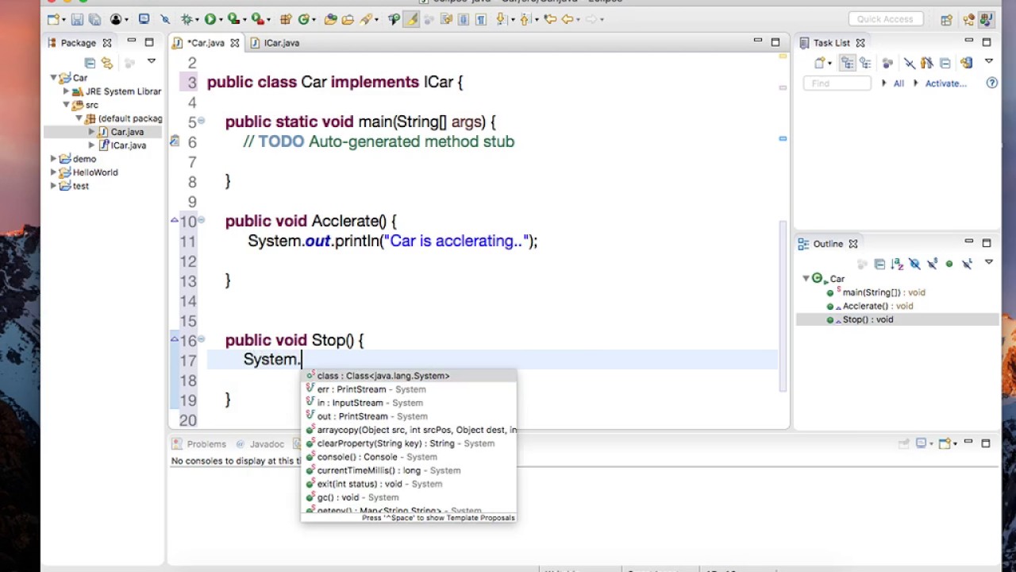Screen dimensions: 1016x572
Task: Toggle Link with Editor in Package Explorer
Action: pos(107,63)
